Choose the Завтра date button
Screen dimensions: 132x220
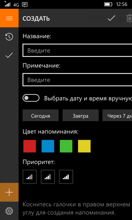click(x=81, y=115)
